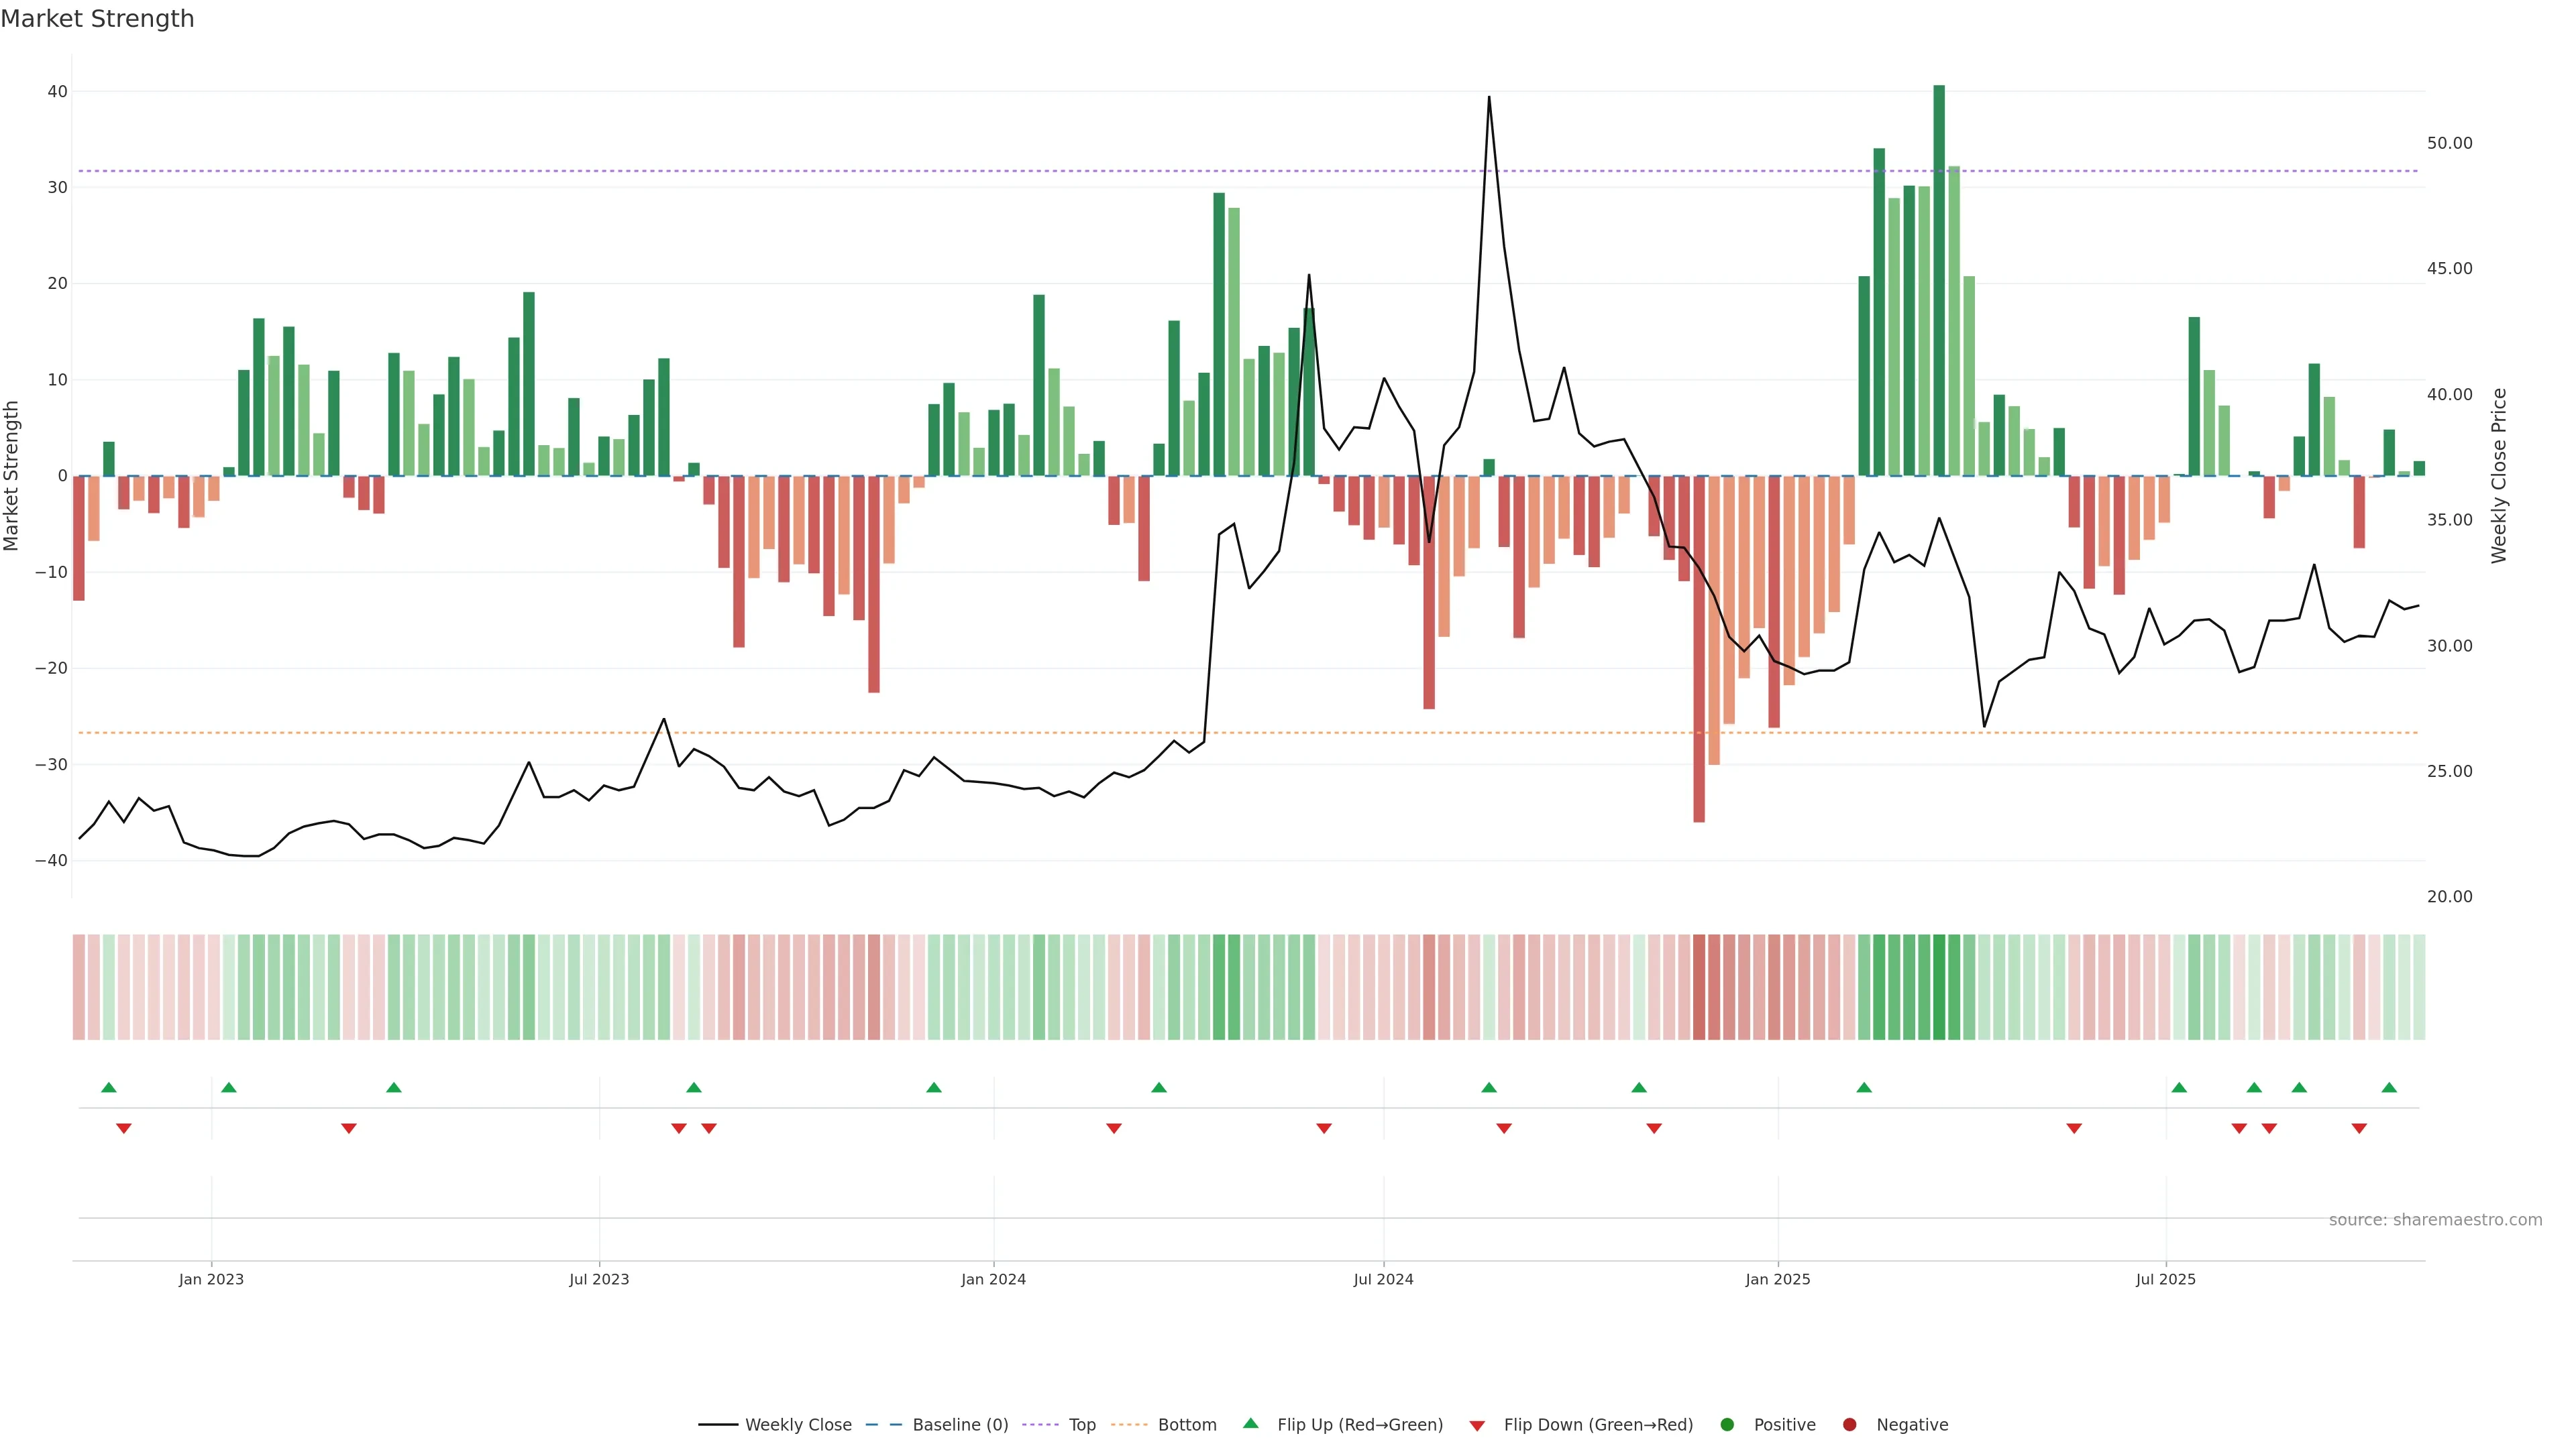This screenshot has height=1448, width=2576.
Task: Click the rightmost green flip-up triangle marker
Action: [x=2389, y=1087]
